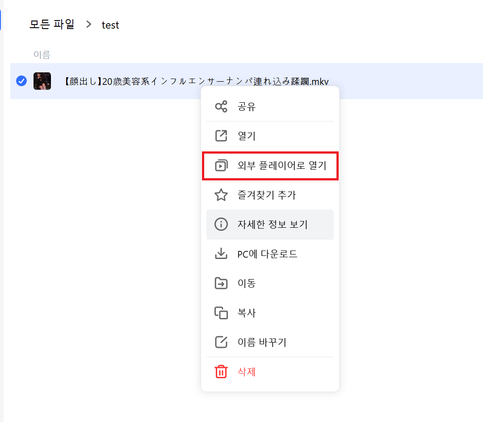
Task: Open the test folder breadcrumb
Action: tap(110, 25)
